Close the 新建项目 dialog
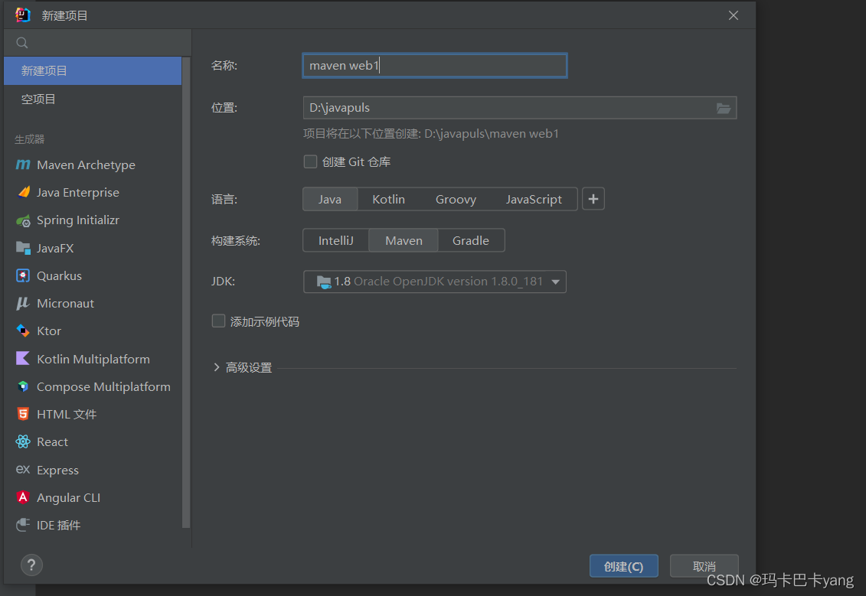This screenshot has height=596, width=866. pyautogui.click(x=734, y=15)
